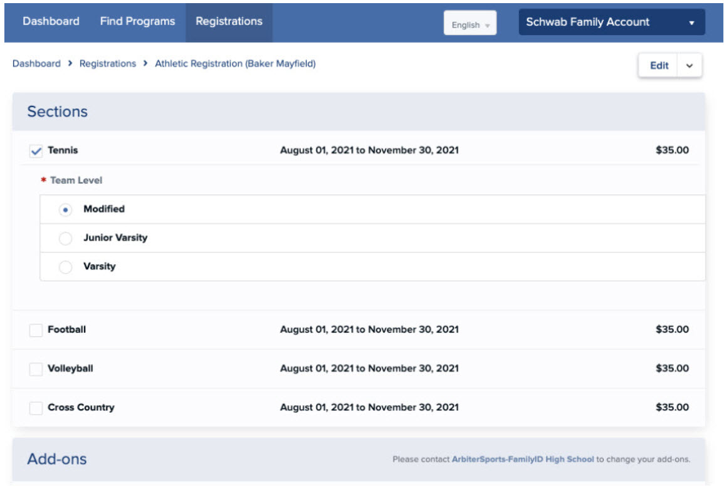The height and width of the screenshot is (488, 724).
Task: Click the Registrations breadcrumb link
Action: tap(108, 64)
